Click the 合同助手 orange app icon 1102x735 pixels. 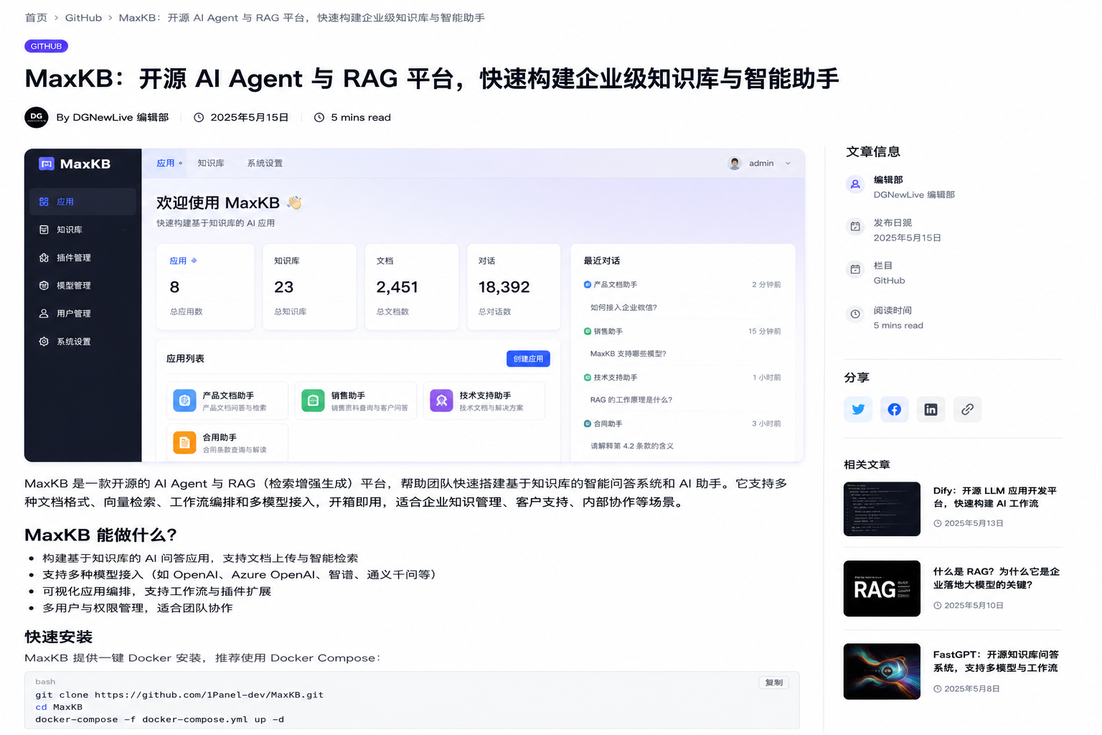185,443
